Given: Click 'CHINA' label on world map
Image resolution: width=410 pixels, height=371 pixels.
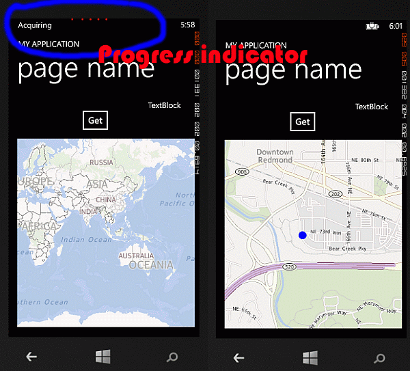Looking at the screenshot, I should pyautogui.click(x=106, y=200).
